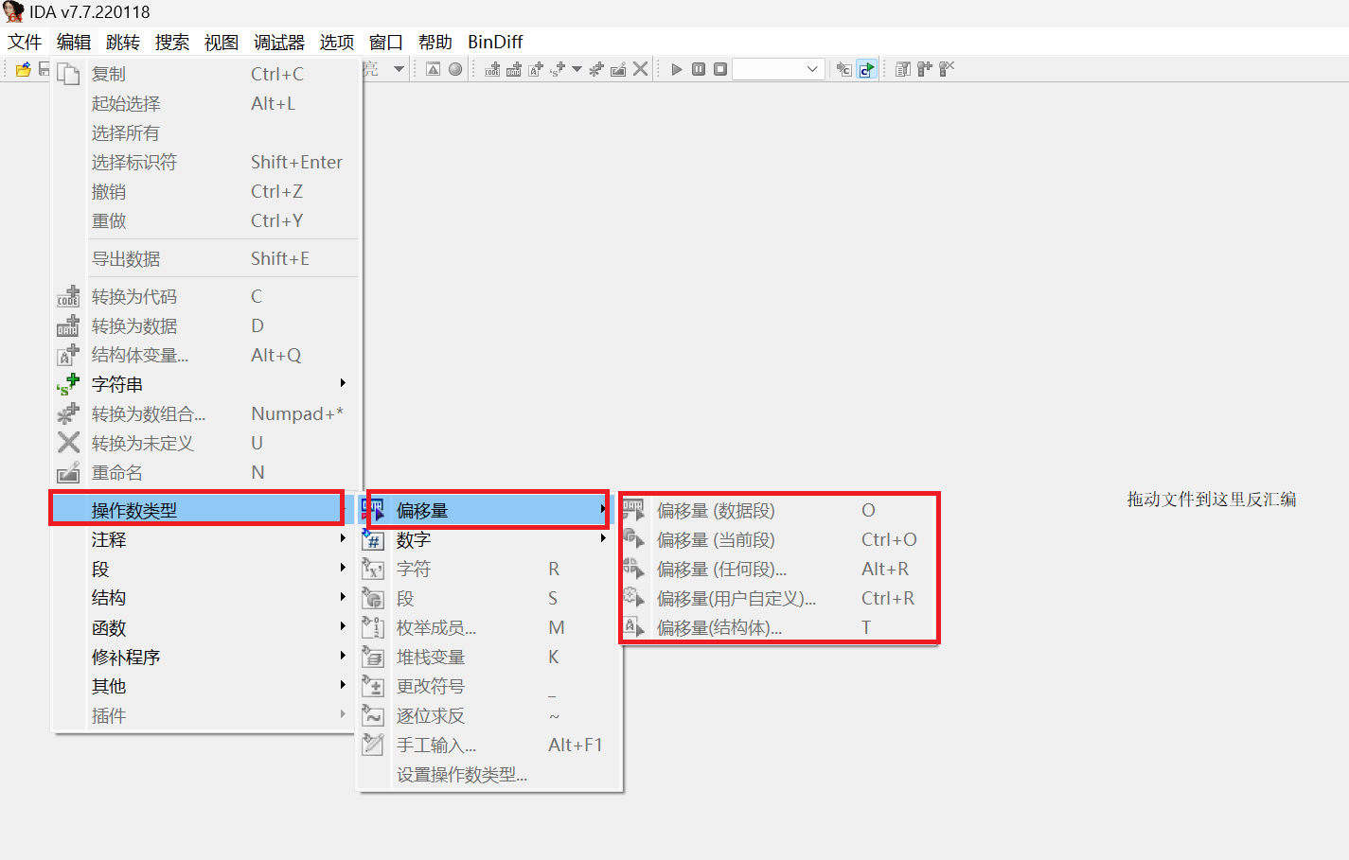Click the Convert to code toolbar icon
This screenshot has width=1349, height=860.
[x=492, y=69]
